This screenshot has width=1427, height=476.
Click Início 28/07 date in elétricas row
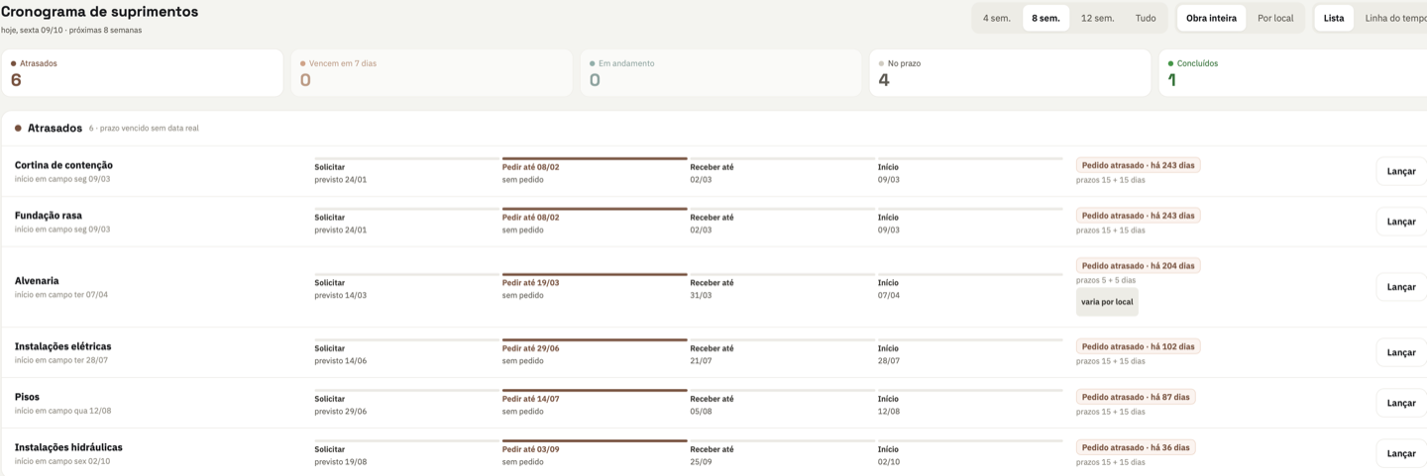pos(889,360)
